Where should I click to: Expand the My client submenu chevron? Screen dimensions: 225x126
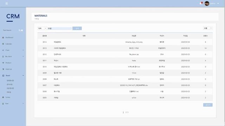pyautogui.click(x=23, y=56)
